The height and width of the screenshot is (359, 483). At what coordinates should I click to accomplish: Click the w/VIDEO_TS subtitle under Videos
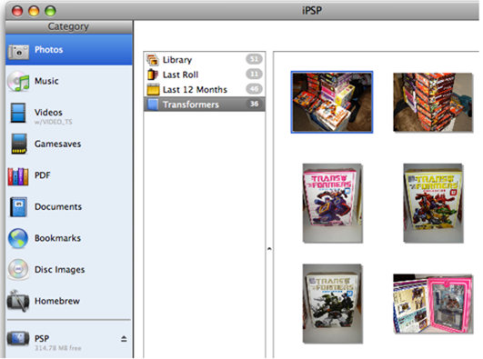54,122
